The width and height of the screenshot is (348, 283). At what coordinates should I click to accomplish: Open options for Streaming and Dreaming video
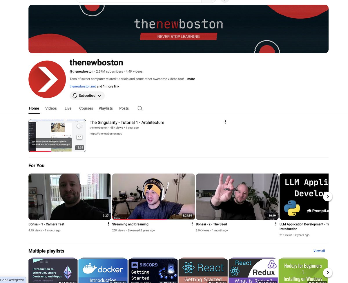192,224
